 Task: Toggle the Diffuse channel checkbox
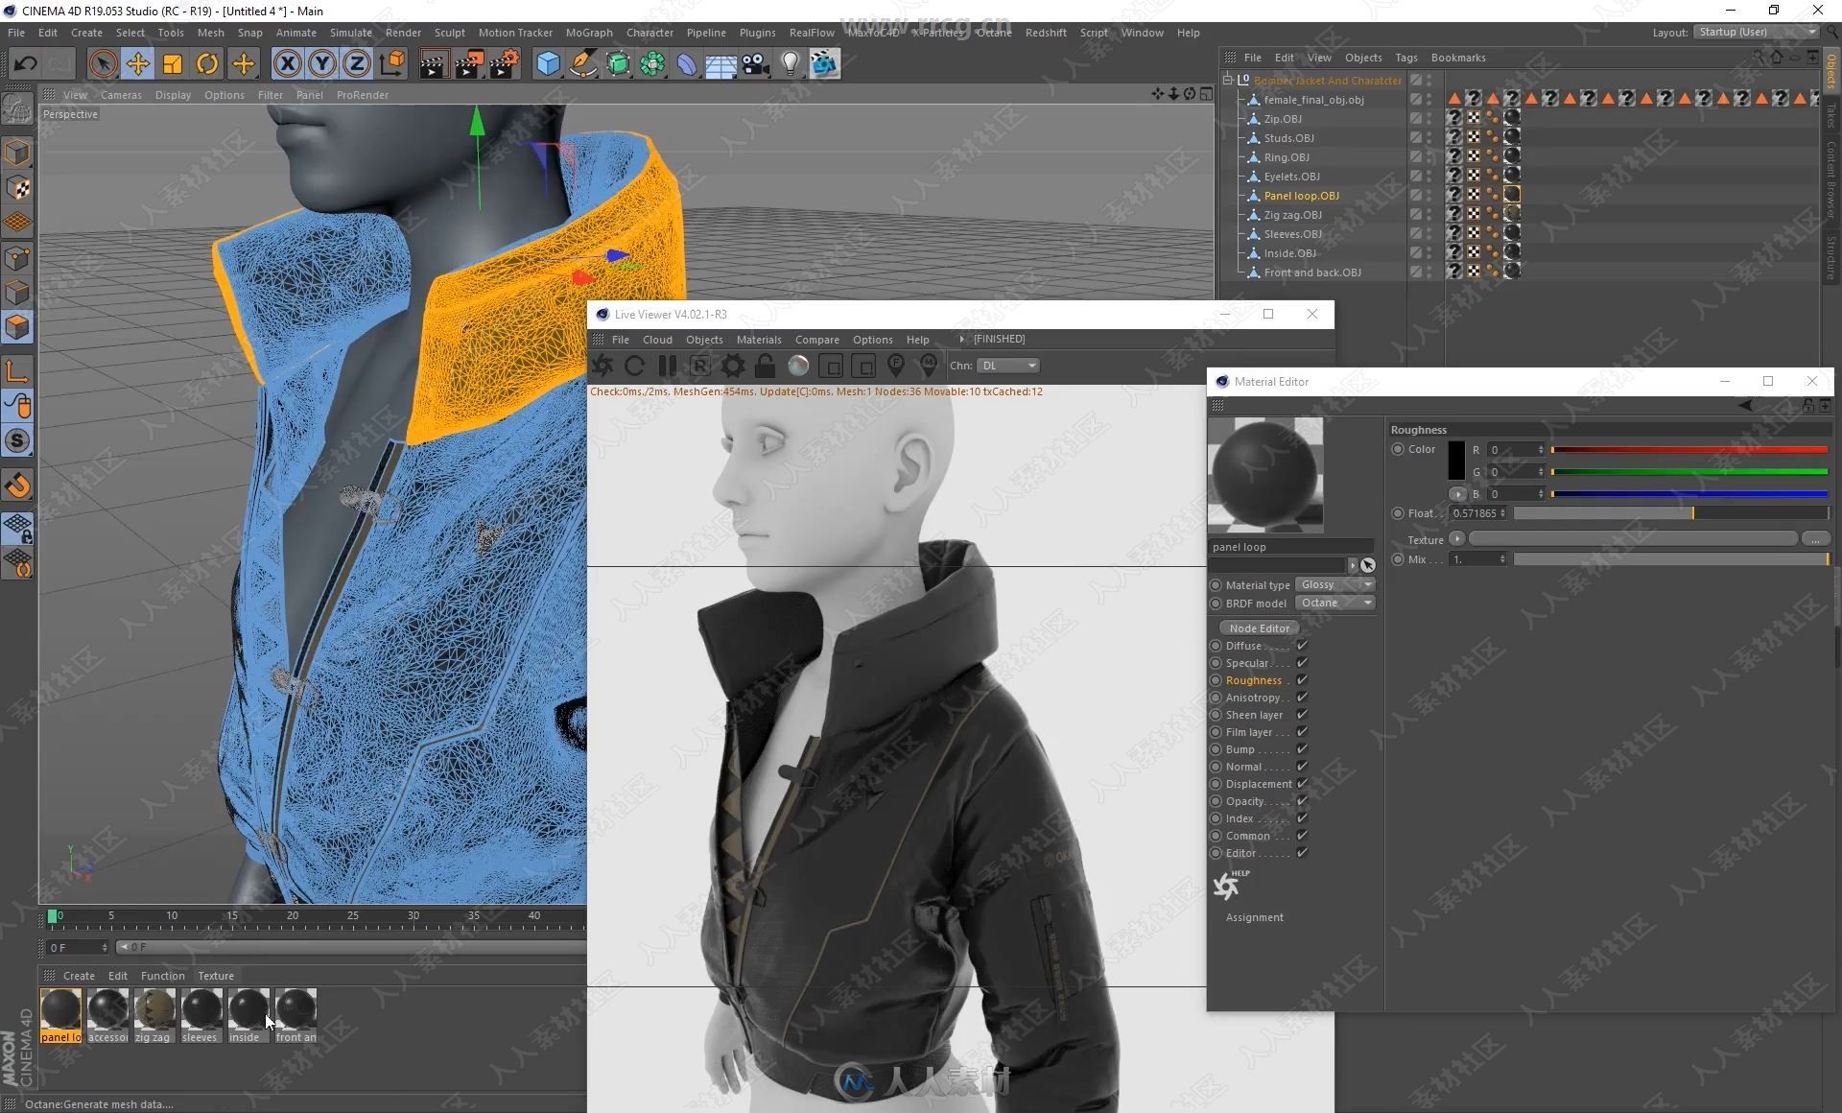click(x=1302, y=646)
